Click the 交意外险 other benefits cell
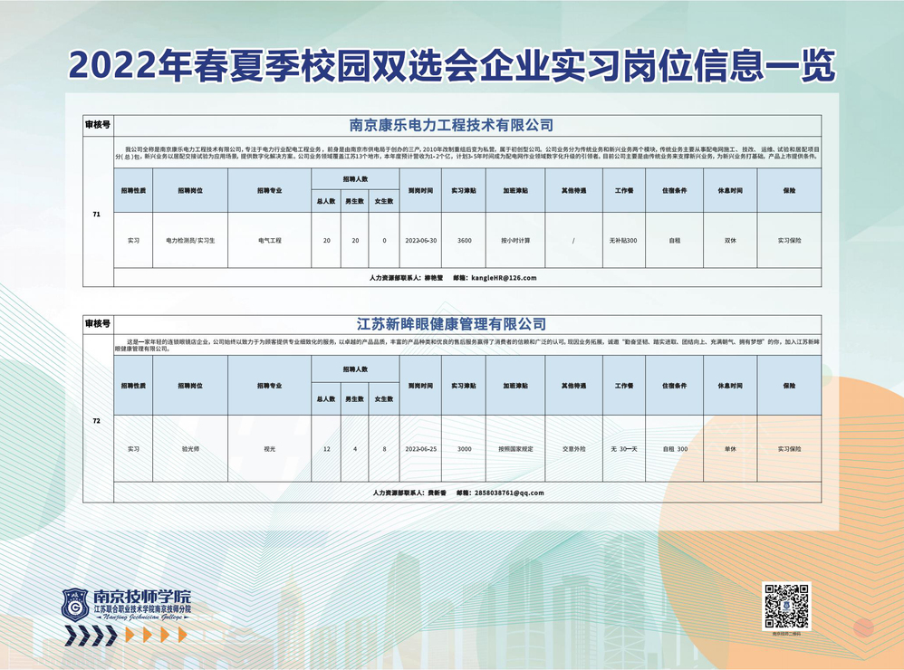Screen dimensions: 904x670 [573, 449]
